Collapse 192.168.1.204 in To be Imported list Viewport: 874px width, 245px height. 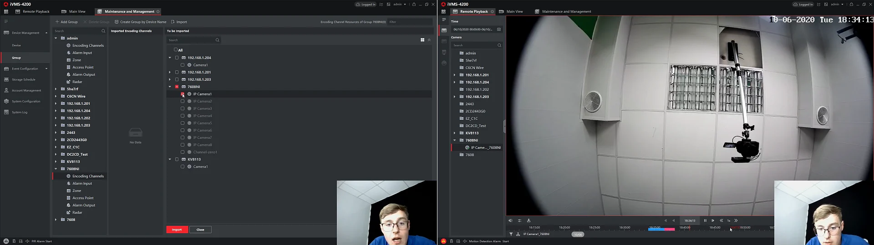pos(170,58)
